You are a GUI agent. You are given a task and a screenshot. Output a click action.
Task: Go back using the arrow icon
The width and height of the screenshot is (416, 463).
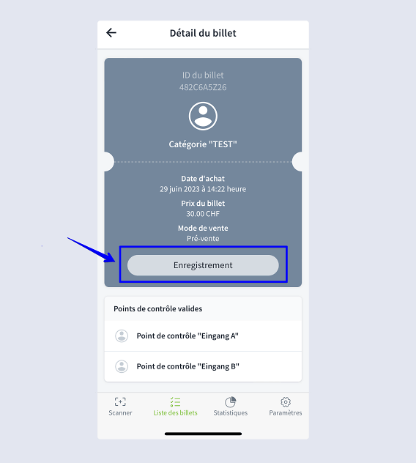pos(111,32)
